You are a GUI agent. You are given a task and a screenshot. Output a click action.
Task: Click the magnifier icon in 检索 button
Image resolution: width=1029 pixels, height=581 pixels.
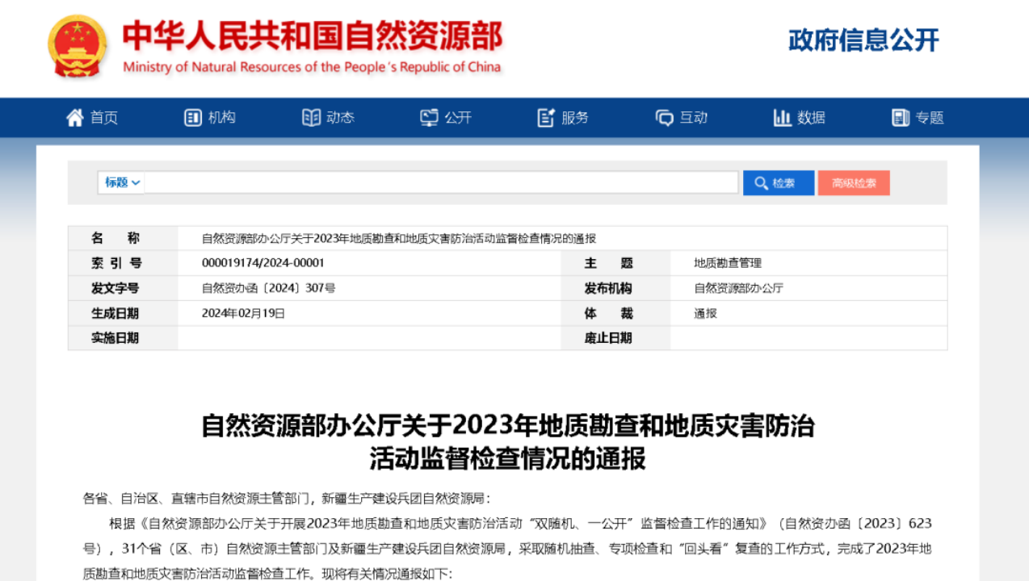tap(761, 183)
